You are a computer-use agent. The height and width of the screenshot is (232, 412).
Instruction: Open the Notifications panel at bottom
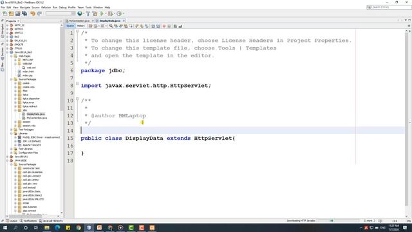click(x=28, y=221)
